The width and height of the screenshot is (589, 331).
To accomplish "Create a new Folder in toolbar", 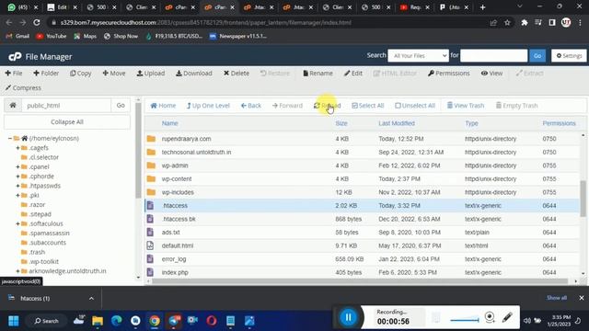I will tap(46, 74).
